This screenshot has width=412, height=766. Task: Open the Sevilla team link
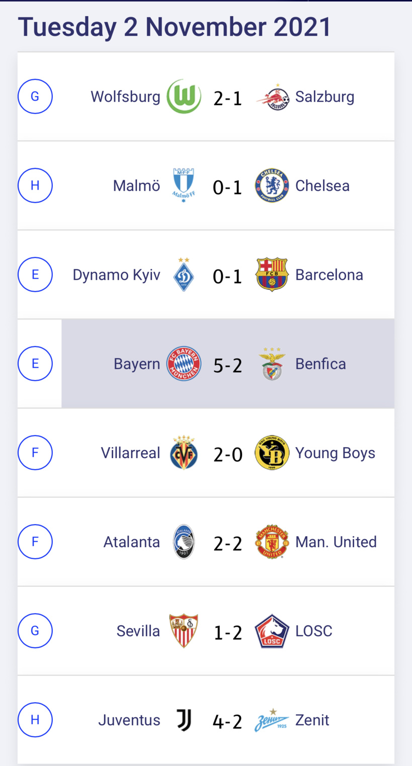[x=138, y=630]
